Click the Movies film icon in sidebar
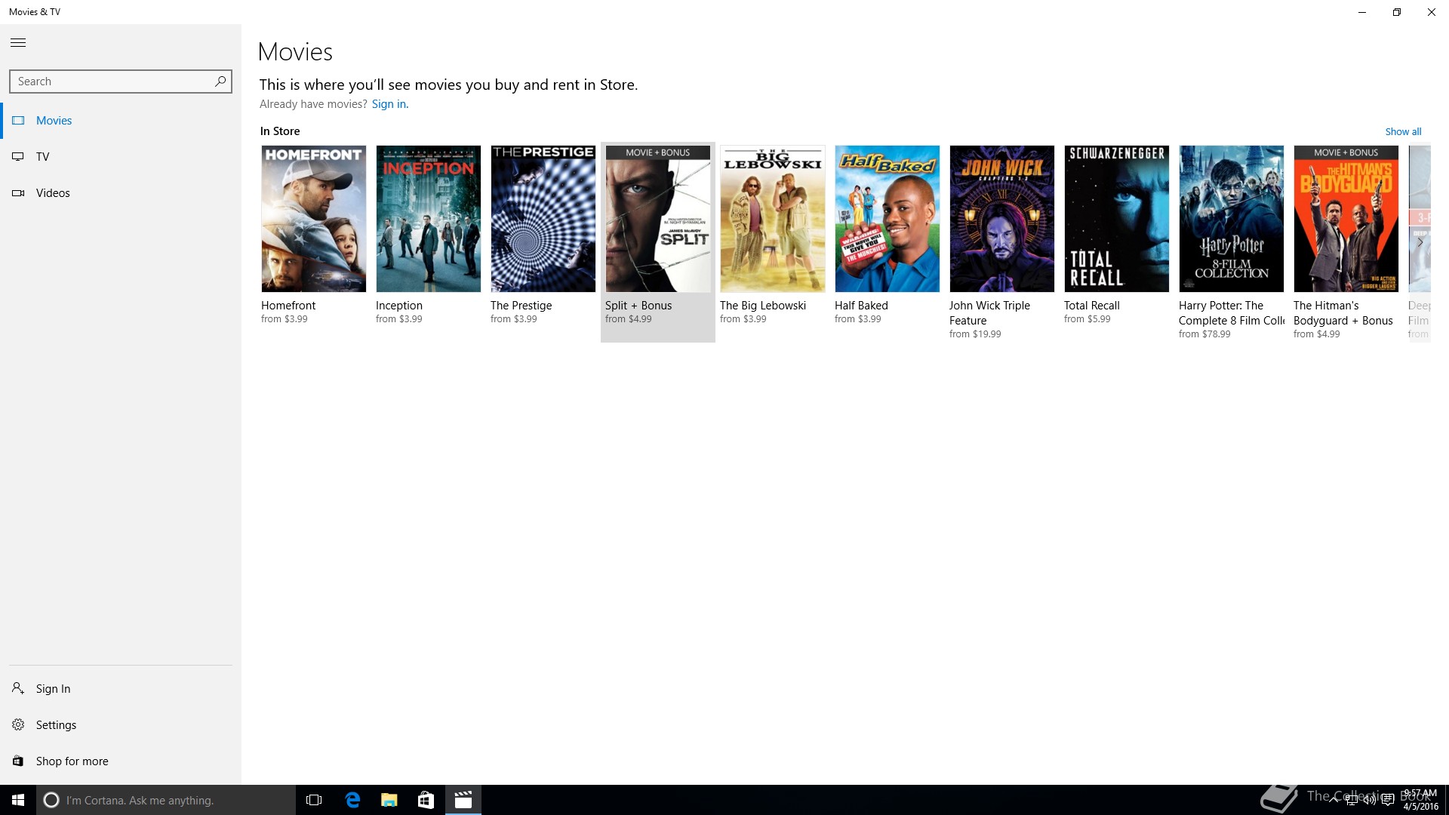Screen dimensions: 1449x815 click(18, 121)
